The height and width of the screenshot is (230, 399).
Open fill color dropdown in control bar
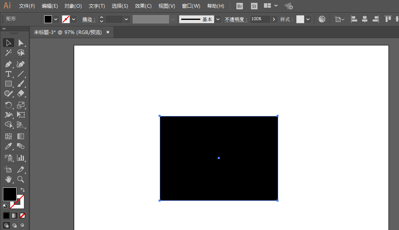[x=56, y=19]
